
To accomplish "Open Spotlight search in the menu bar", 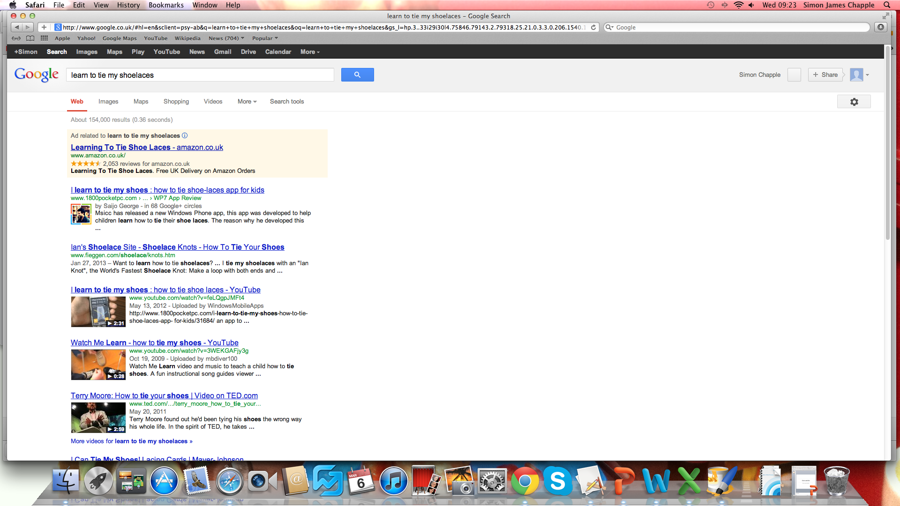I will point(887,5).
